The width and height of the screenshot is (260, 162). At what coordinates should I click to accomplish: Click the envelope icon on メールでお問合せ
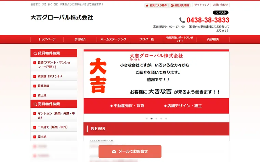114,151
